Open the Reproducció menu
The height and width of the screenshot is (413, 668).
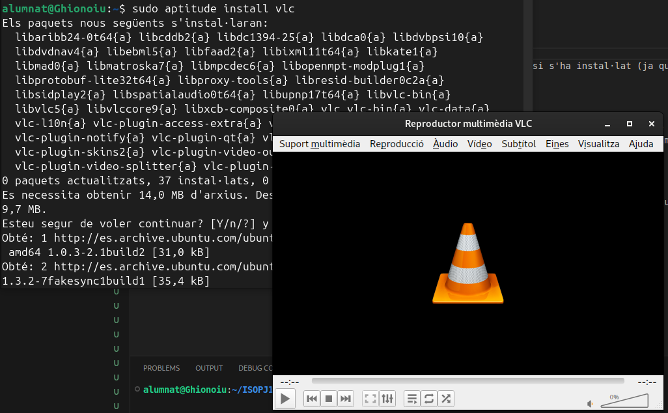click(397, 144)
